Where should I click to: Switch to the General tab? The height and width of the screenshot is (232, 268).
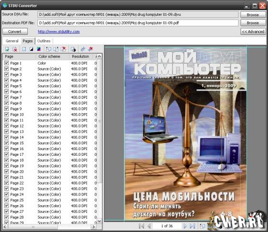click(12, 41)
